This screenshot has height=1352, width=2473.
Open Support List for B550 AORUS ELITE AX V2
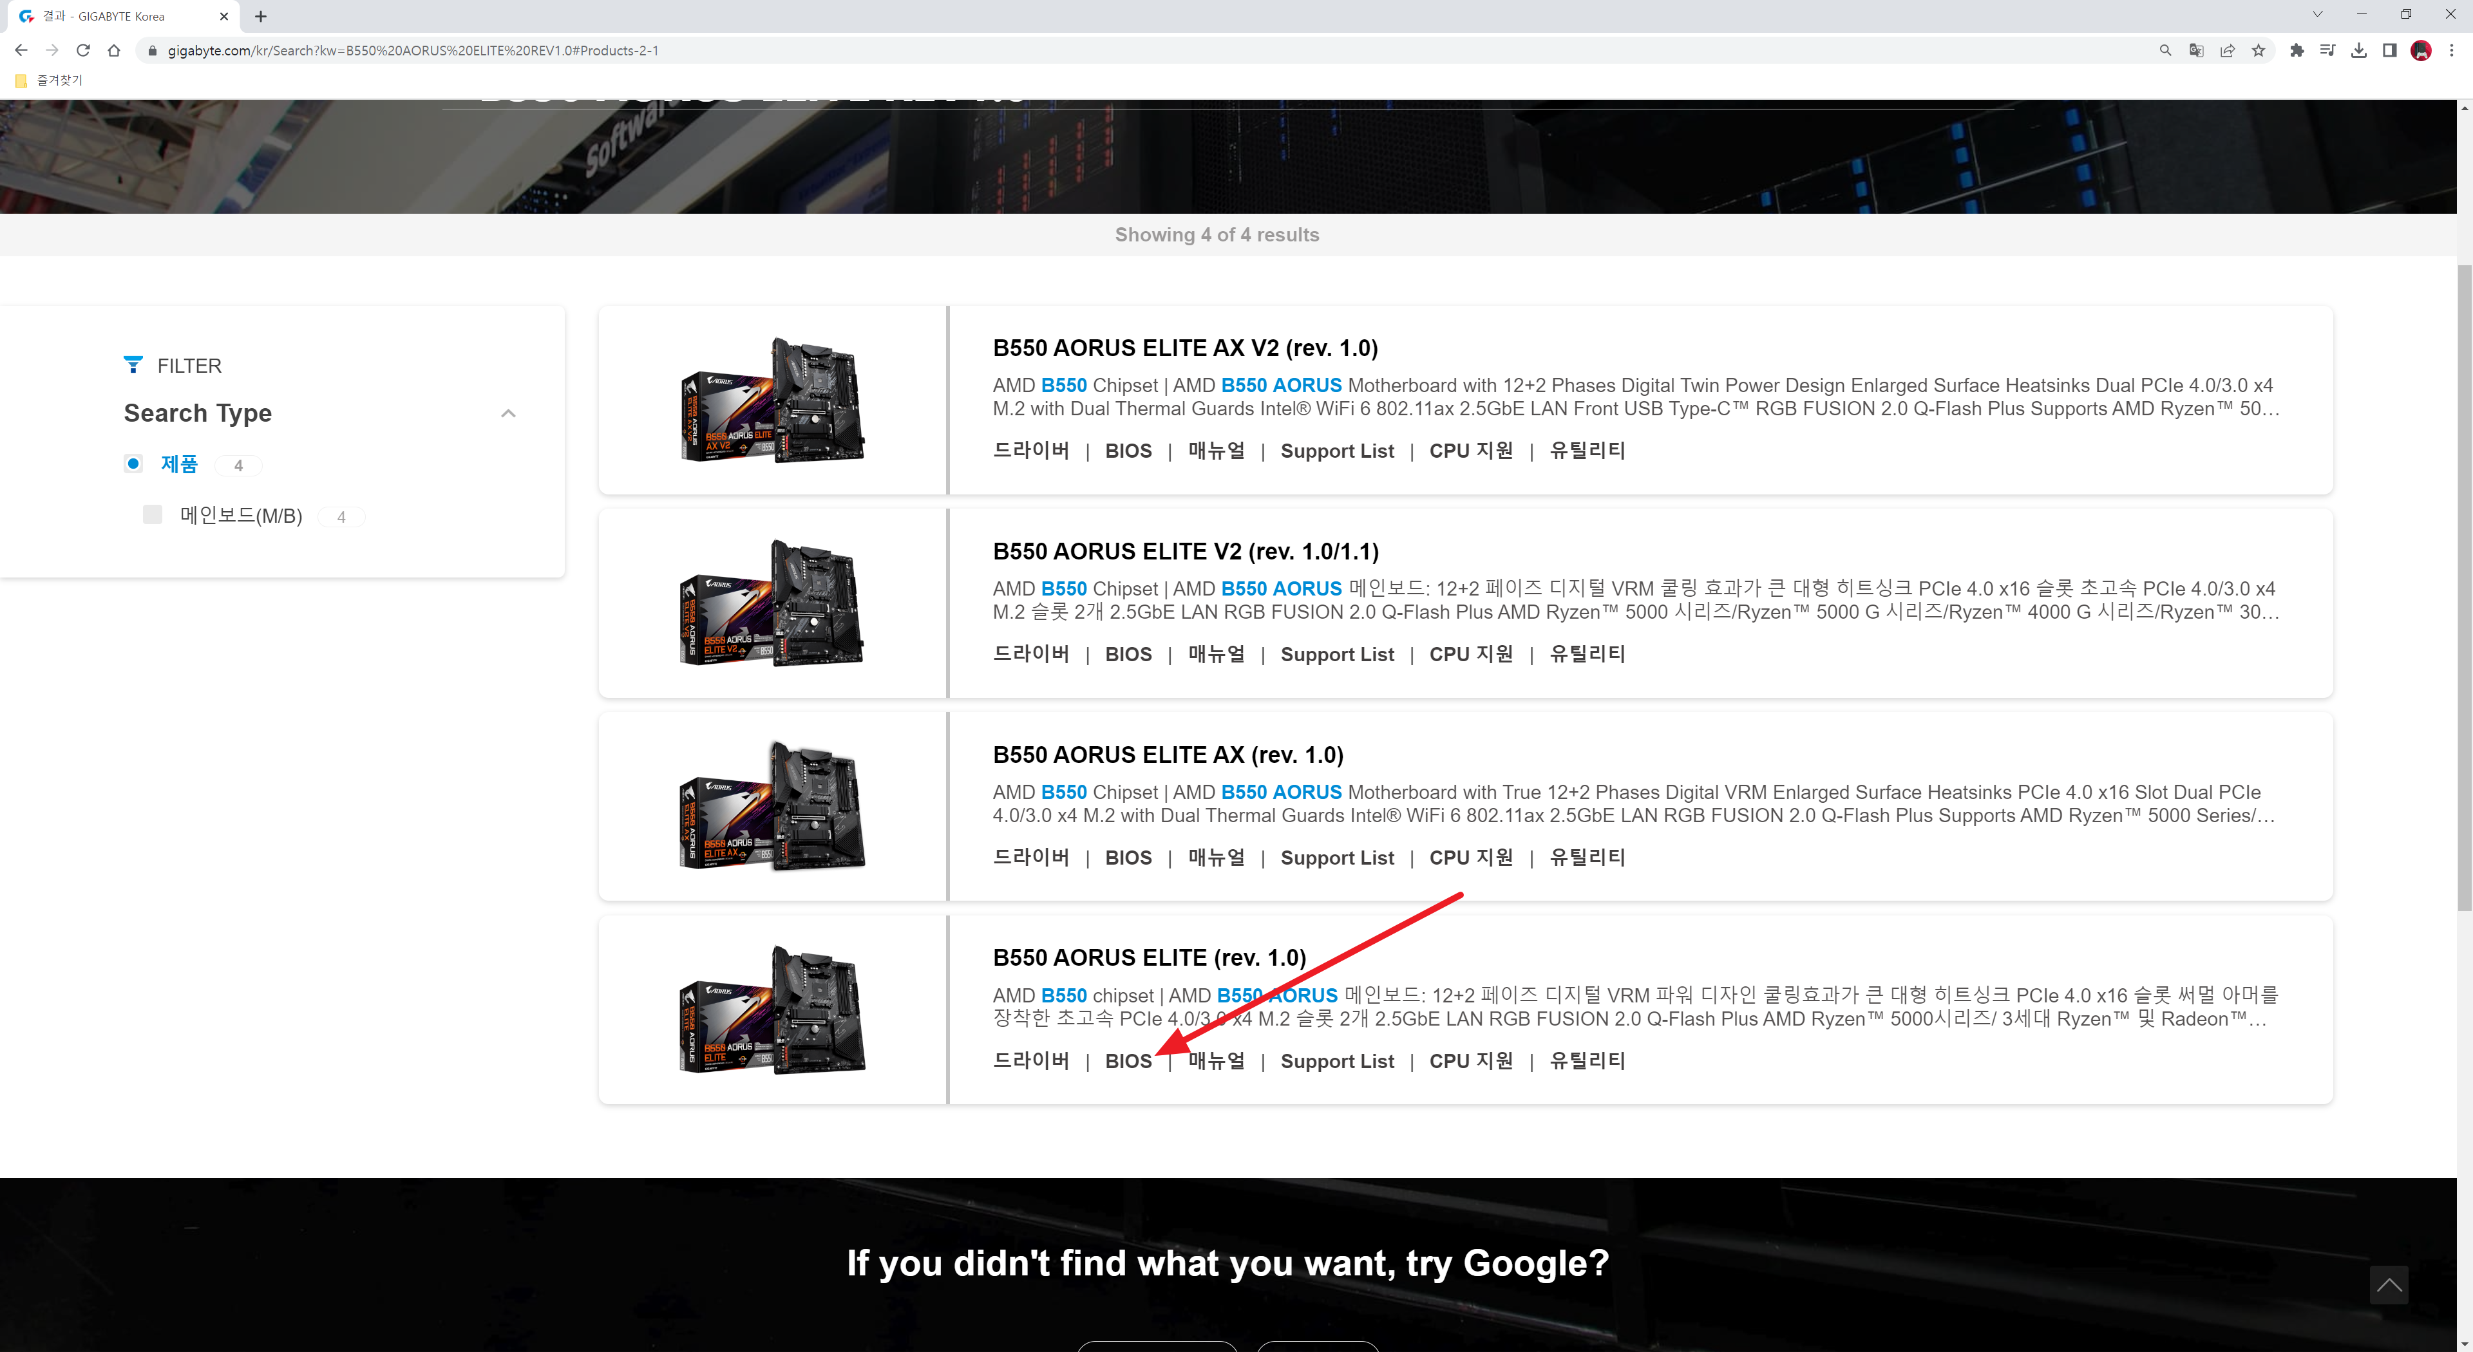1336,451
